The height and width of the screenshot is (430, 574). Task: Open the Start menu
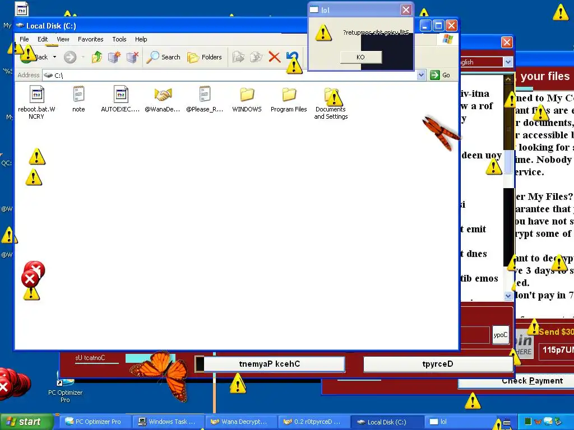click(x=26, y=422)
